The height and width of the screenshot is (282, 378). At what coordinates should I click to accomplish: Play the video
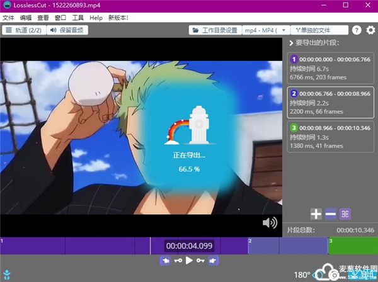click(189, 261)
